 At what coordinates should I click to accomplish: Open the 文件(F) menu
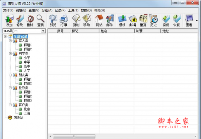8,10
